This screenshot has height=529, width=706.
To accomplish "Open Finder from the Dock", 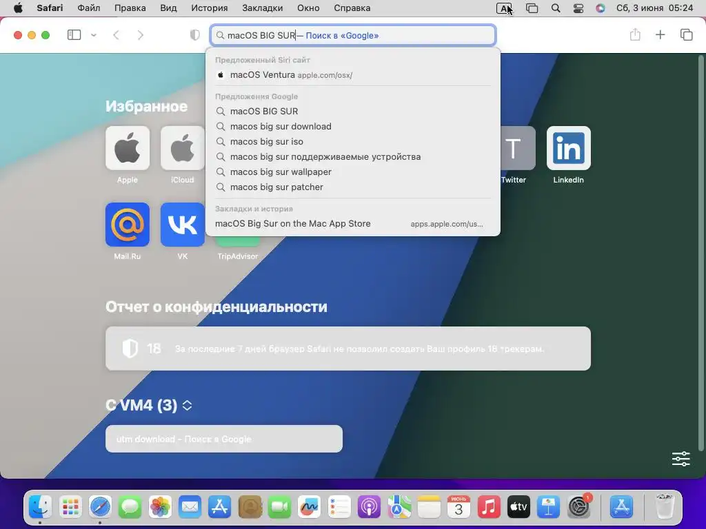I will tap(40, 507).
